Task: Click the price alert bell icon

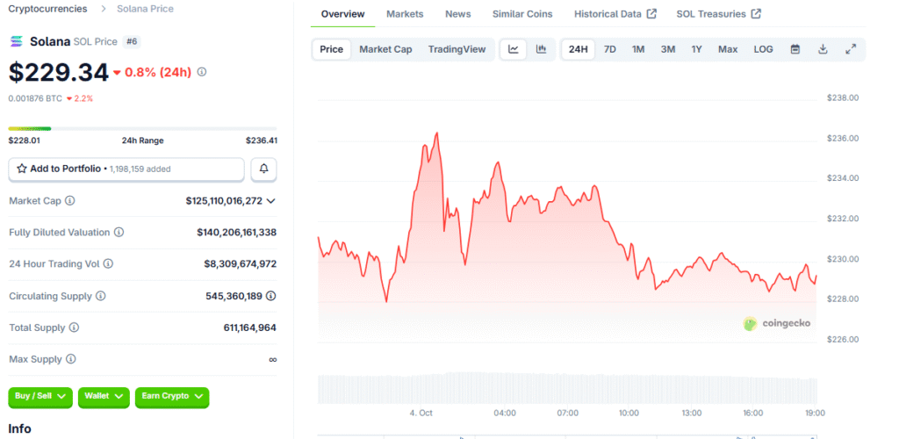Action: (264, 169)
